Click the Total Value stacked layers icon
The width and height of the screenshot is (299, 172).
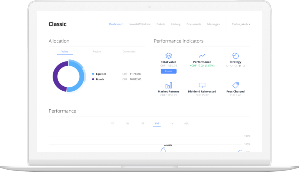pyautogui.click(x=168, y=56)
